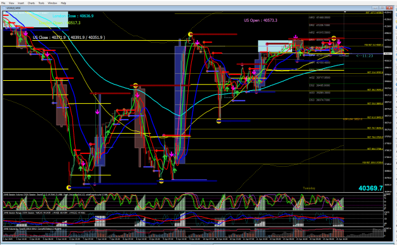Click the 'Tuesday' day label
The image size is (397, 245).
[x=309, y=188]
